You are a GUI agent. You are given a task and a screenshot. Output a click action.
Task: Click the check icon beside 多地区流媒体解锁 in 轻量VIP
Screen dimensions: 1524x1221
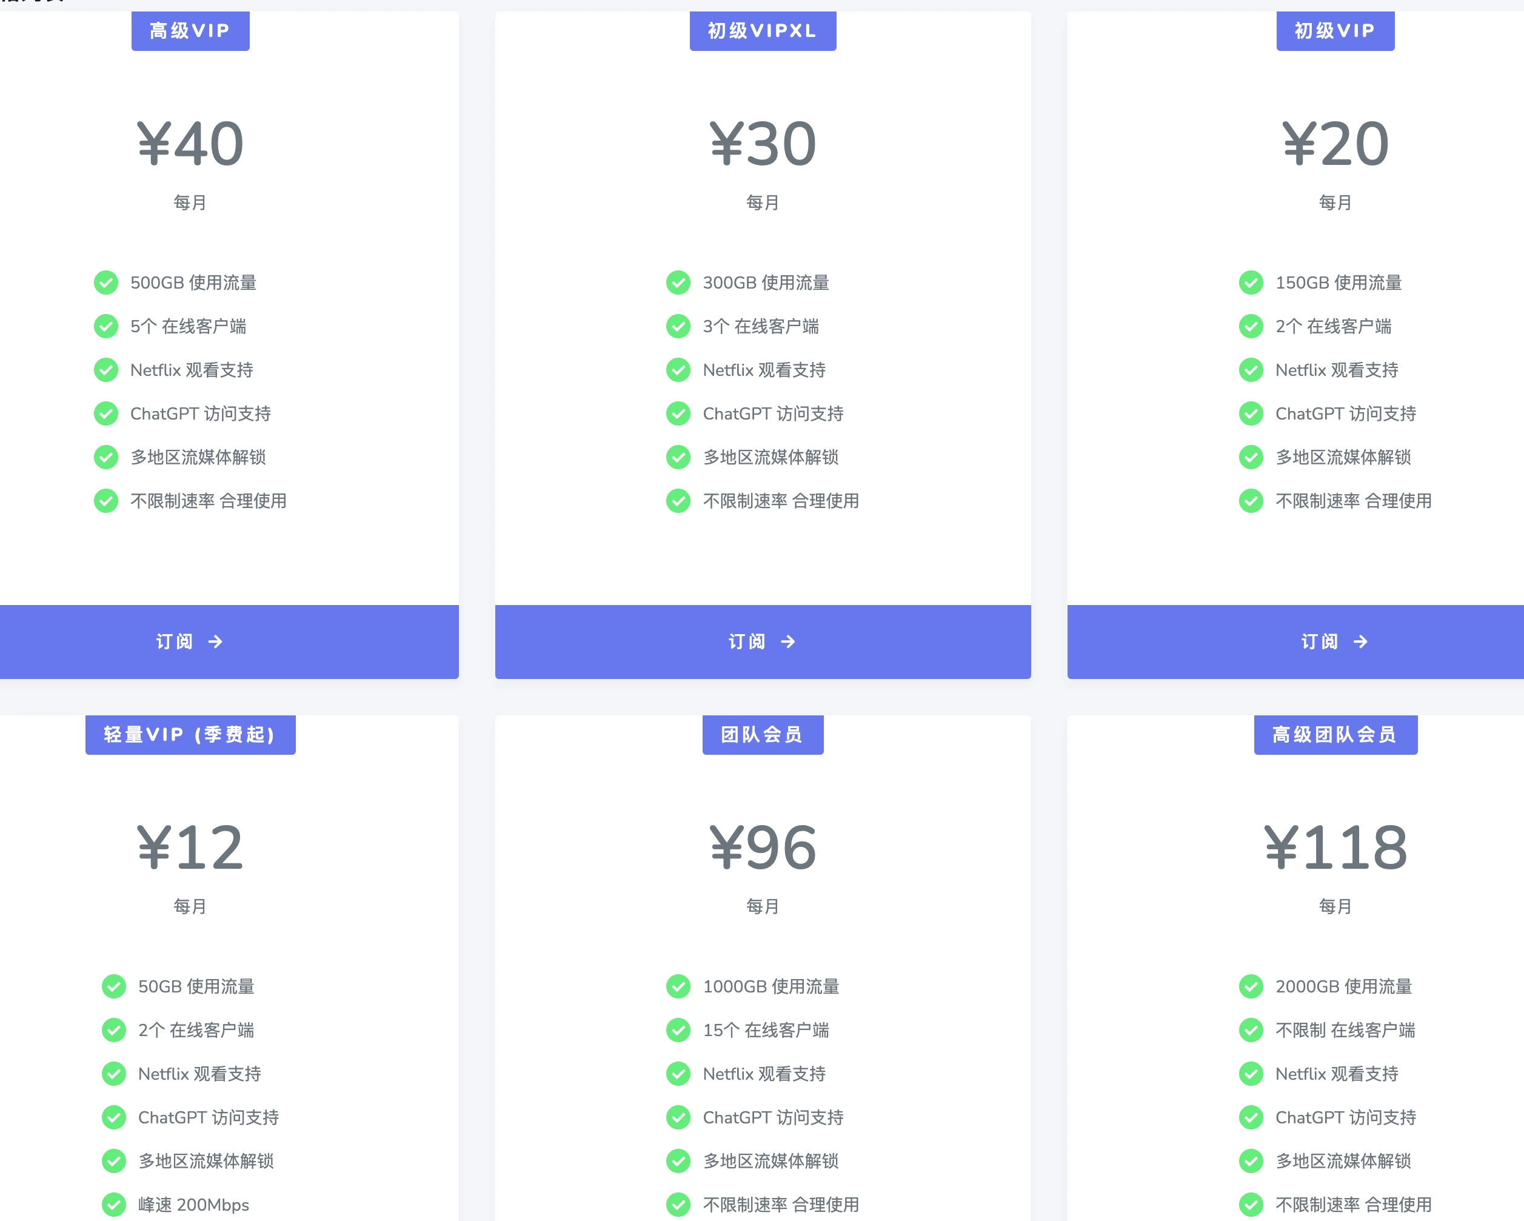tap(114, 1161)
